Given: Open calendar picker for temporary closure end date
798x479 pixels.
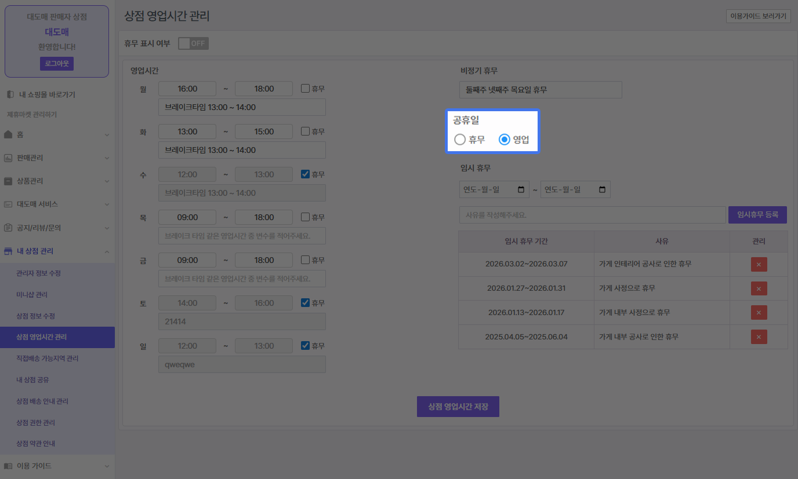Looking at the screenshot, I should (x=602, y=189).
